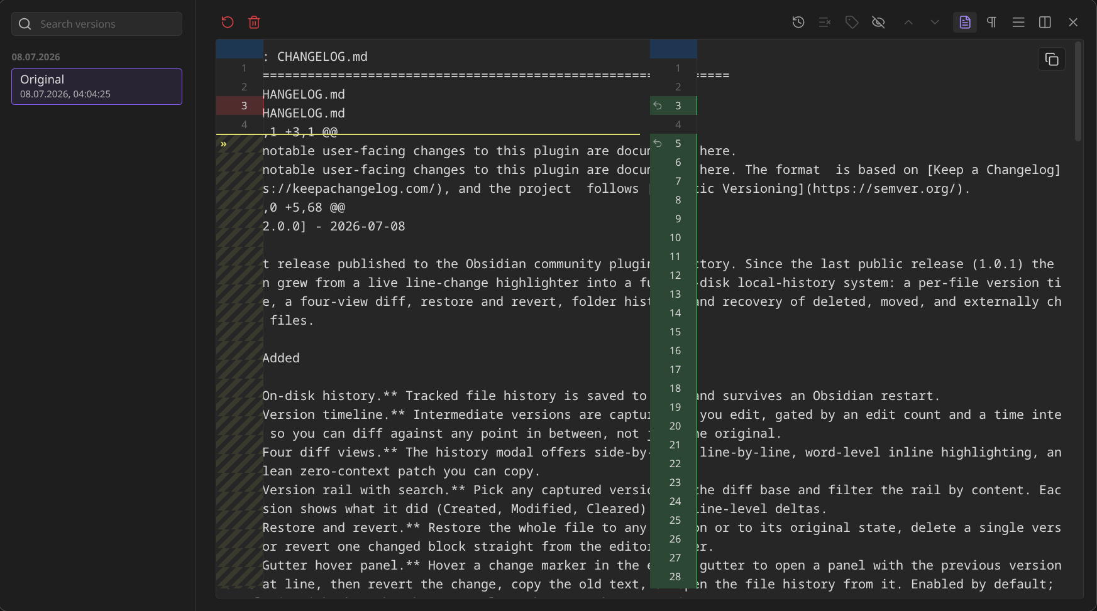Click the tag icon in the toolbar

tap(852, 23)
